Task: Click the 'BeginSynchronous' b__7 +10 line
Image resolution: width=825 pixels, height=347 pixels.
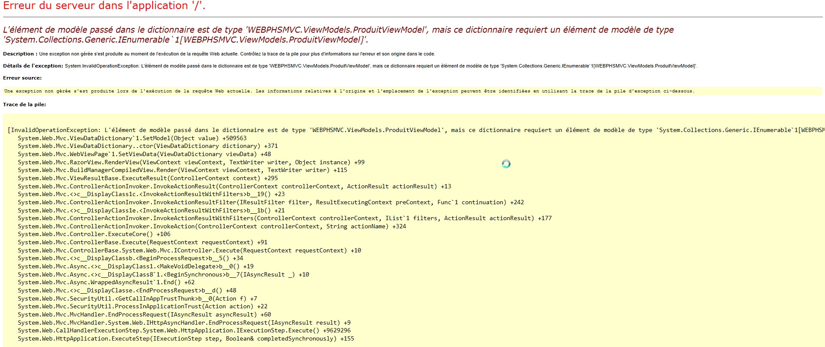Action: (x=163, y=274)
